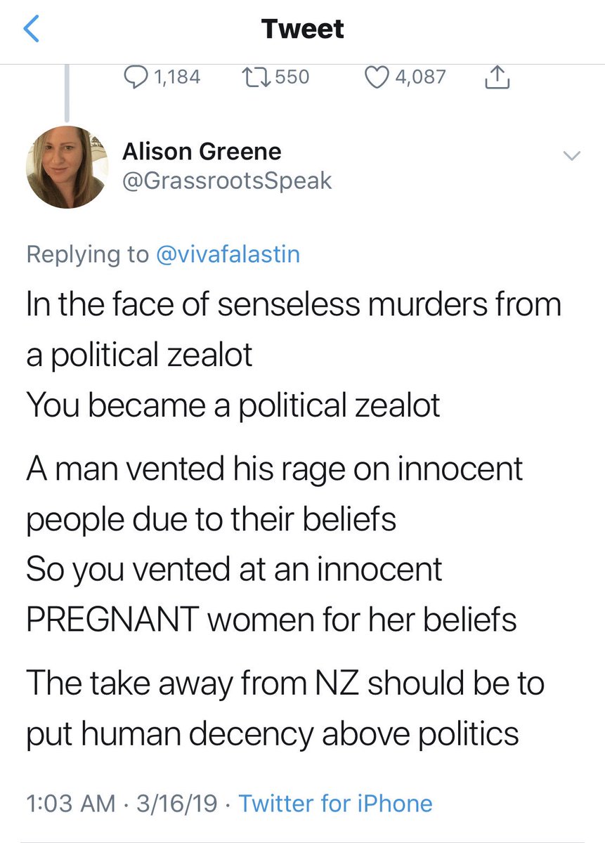Open the share upload icon

pyautogui.click(x=497, y=77)
